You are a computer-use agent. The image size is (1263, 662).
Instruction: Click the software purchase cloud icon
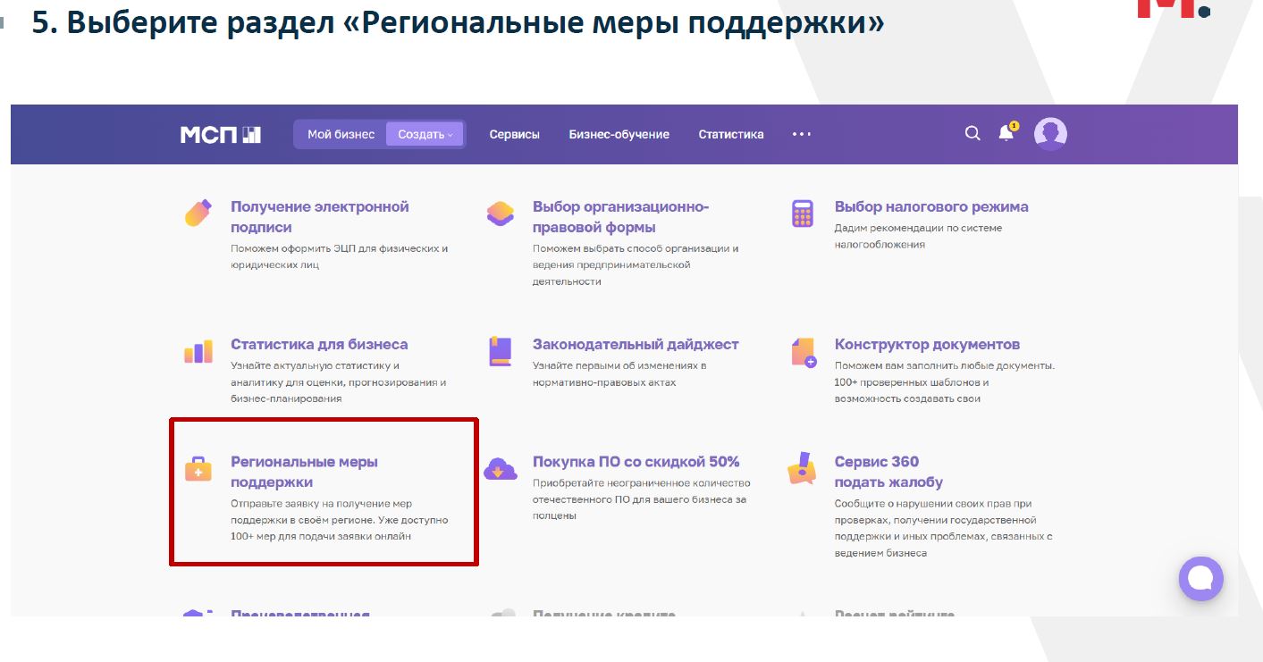(x=500, y=469)
